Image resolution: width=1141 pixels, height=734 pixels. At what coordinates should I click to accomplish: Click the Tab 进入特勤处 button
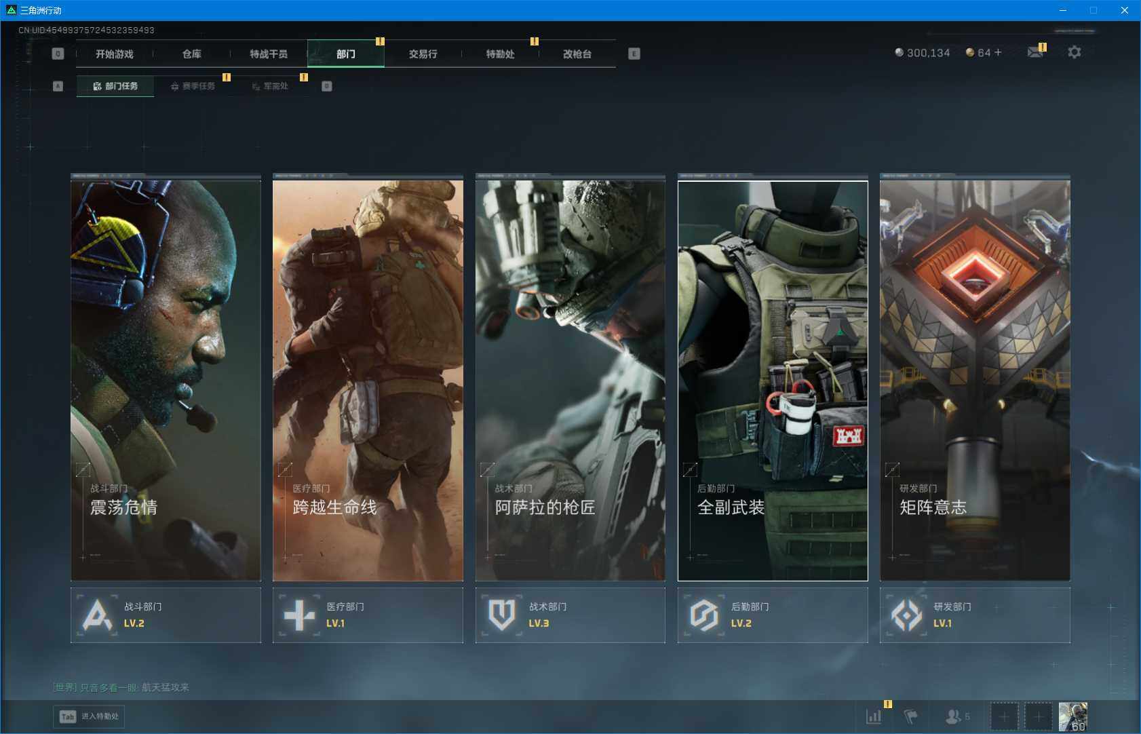click(89, 716)
